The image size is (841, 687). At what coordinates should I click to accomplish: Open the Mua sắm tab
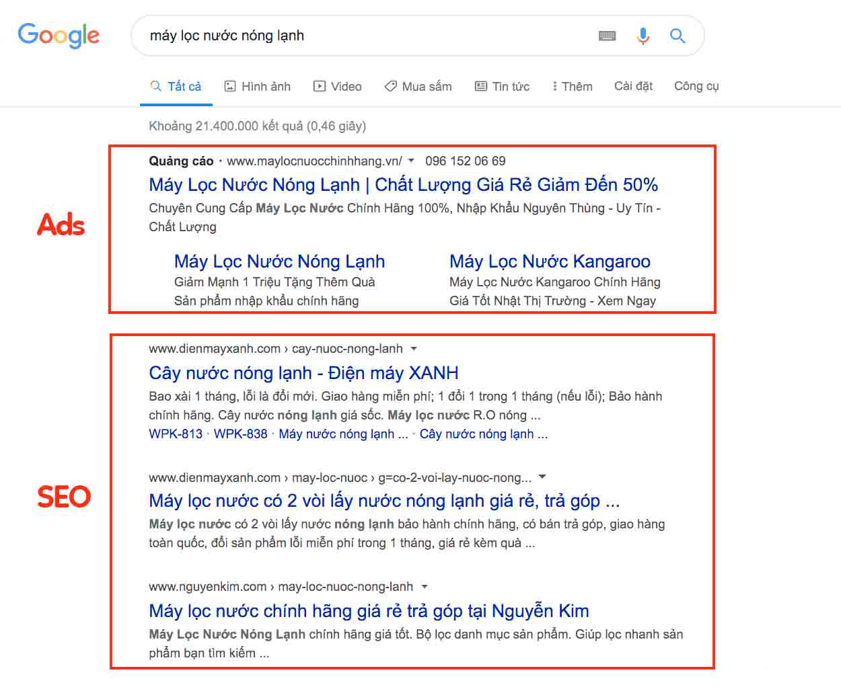[418, 86]
